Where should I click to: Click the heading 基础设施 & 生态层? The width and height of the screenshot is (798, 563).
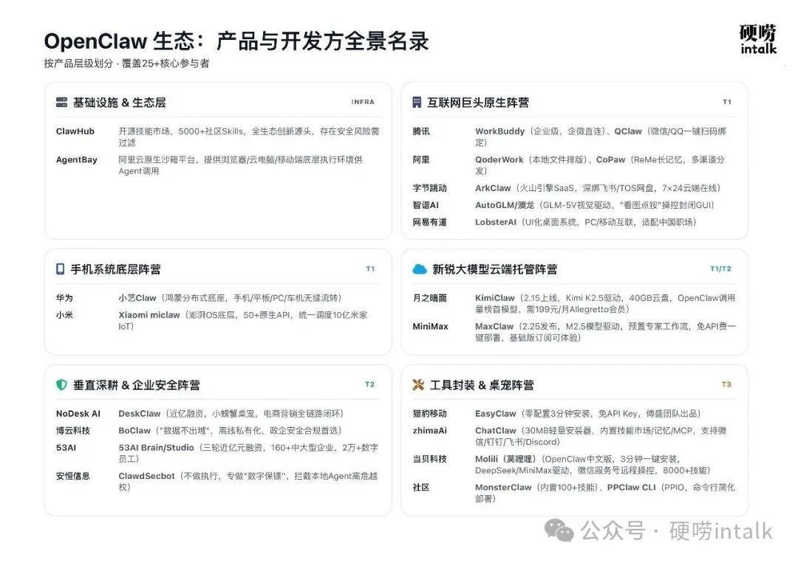tap(120, 103)
